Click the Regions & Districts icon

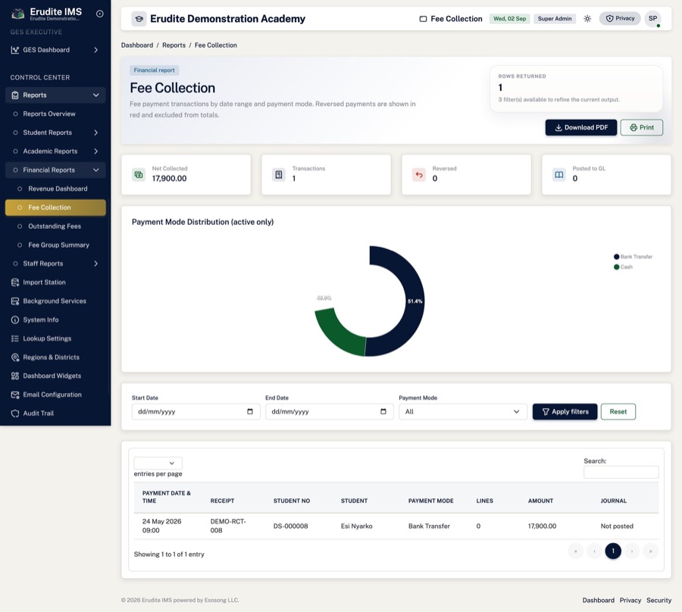tap(15, 358)
